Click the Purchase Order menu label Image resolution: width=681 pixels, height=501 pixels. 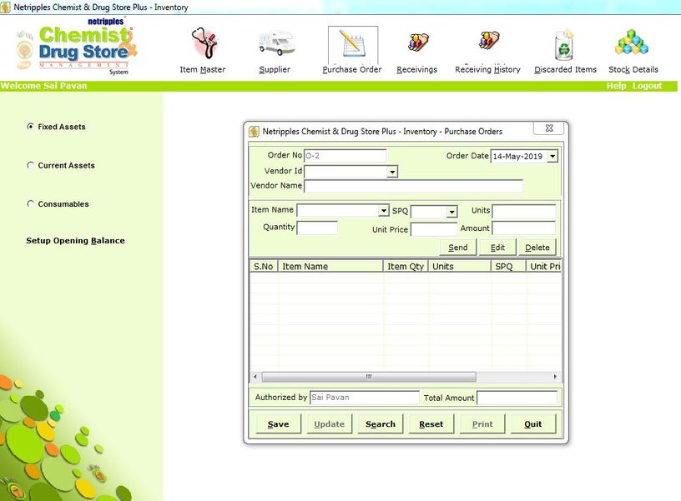(x=352, y=69)
